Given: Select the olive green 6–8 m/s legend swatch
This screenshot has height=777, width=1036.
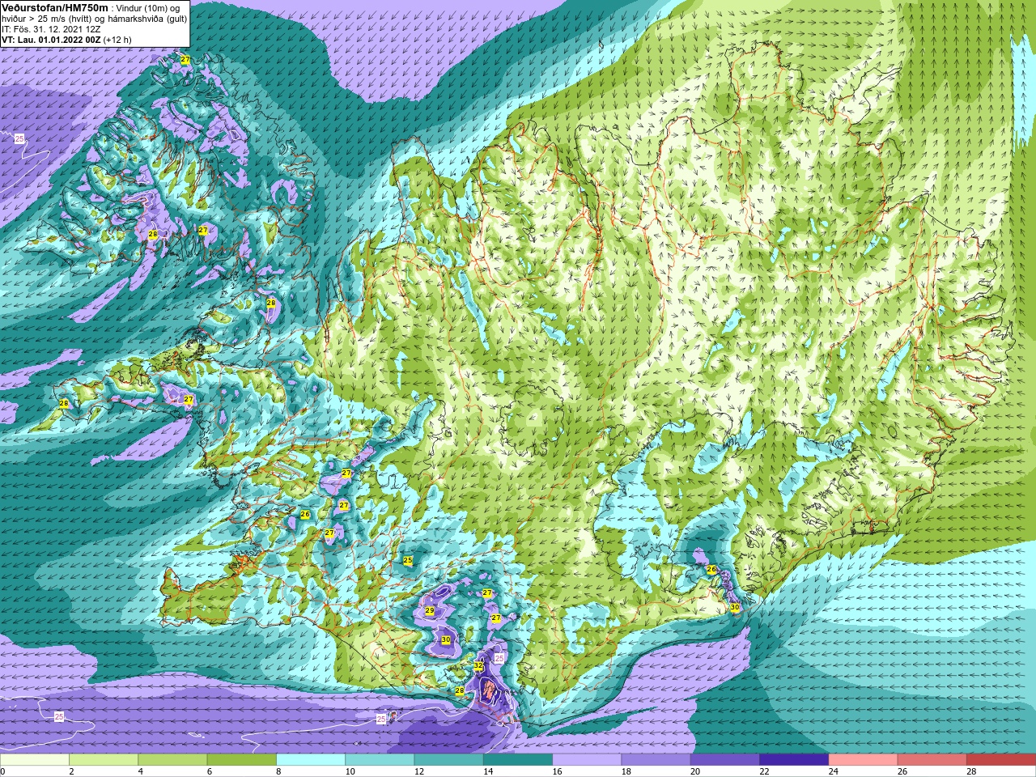Looking at the screenshot, I should [241, 760].
